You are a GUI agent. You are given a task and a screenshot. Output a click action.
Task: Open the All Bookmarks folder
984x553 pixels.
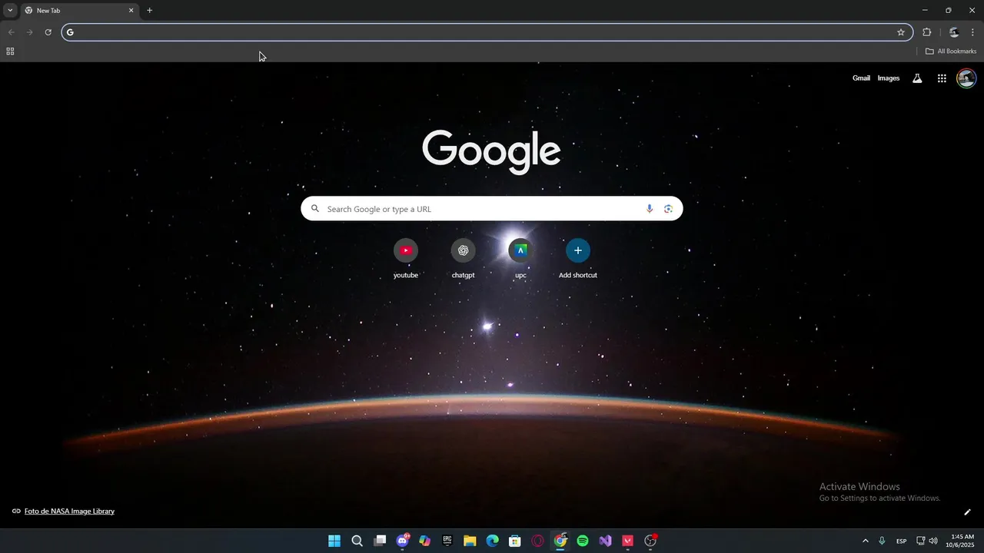click(x=951, y=51)
